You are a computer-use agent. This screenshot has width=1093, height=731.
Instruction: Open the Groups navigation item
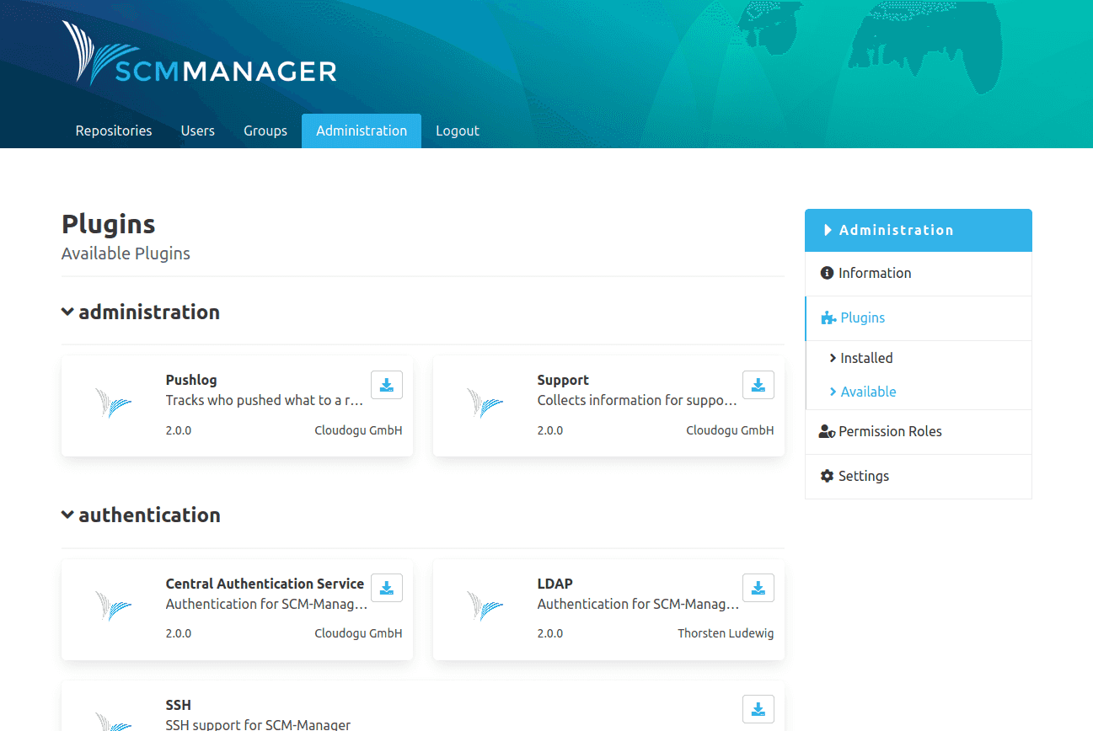265,131
